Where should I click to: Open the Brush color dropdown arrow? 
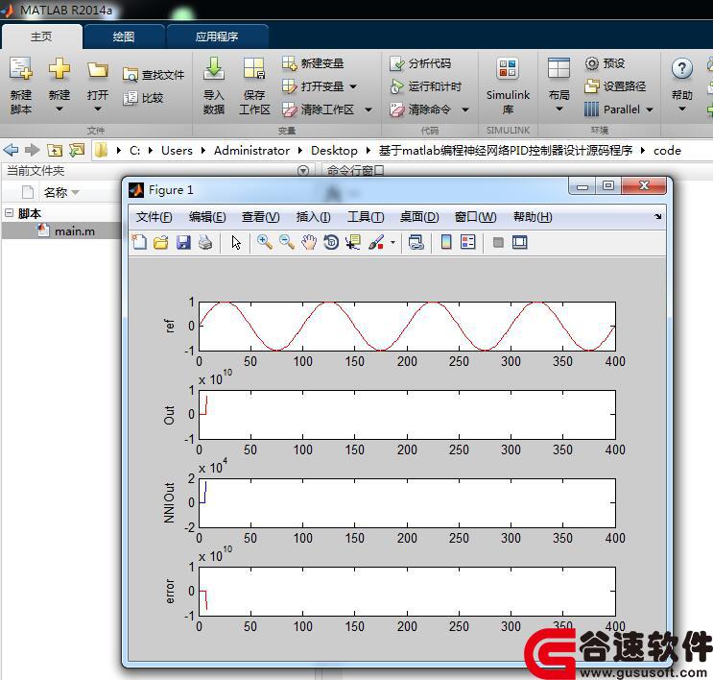click(x=392, y=243)
